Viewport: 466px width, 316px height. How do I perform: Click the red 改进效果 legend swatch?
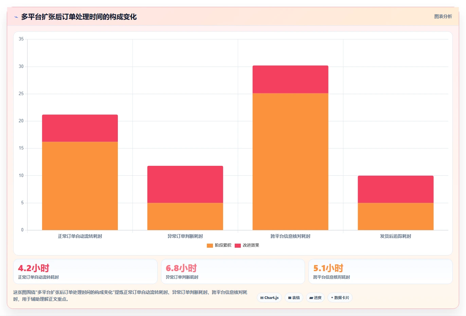pyautogui.click(x=238, y=245)
